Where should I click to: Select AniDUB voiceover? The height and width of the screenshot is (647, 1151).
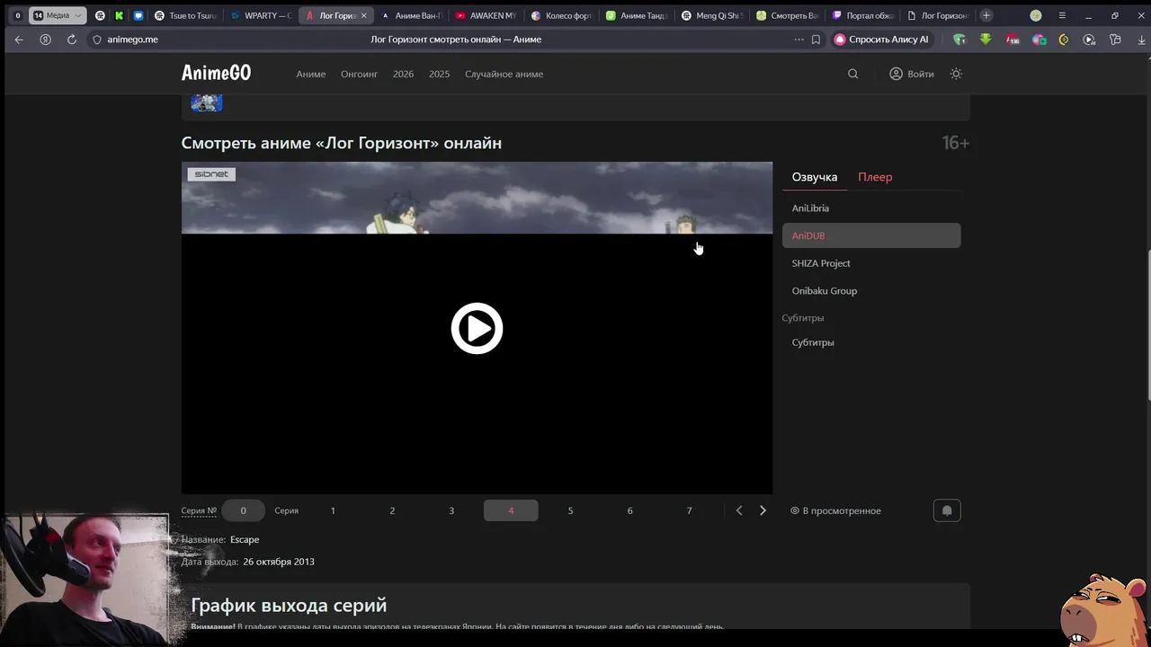coord(871,235)
